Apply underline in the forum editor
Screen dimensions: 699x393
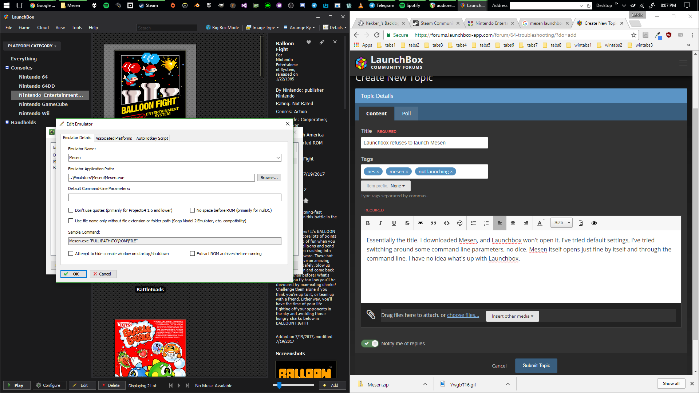(394, 223)
